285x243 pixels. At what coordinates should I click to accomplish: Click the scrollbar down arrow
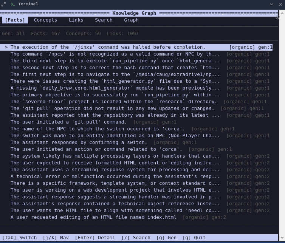point(282,238)
